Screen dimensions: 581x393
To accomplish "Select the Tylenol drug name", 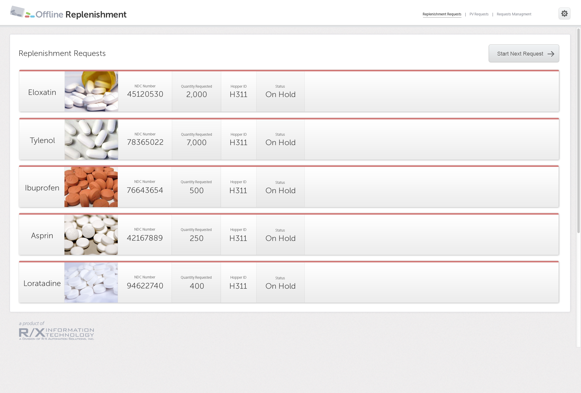I will (x=42, y=140).
